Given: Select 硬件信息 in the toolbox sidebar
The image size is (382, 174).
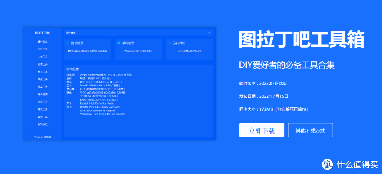Looking at the screenshot, I should [x=43, y=42].
